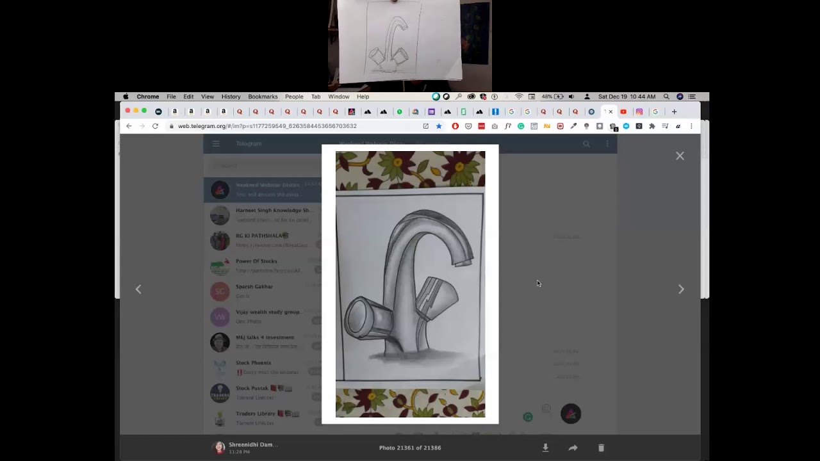Open the Stock Pustak chat
This screenshot has height=461, width=820.
(263, 393)
